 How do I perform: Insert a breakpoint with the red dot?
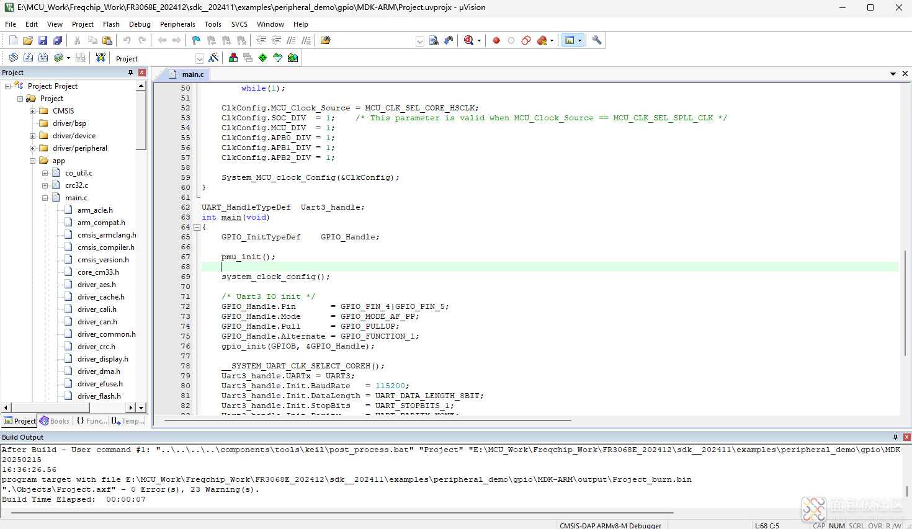pyautogui.click(x=496, y=40)
